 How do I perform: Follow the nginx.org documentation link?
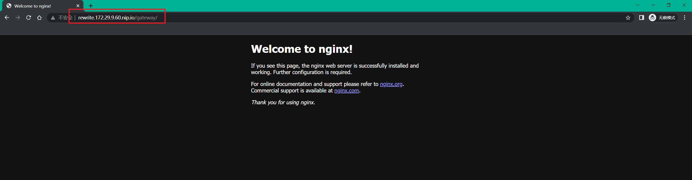391,84
